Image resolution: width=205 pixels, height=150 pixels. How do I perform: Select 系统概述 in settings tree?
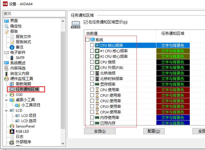point(18,63)
